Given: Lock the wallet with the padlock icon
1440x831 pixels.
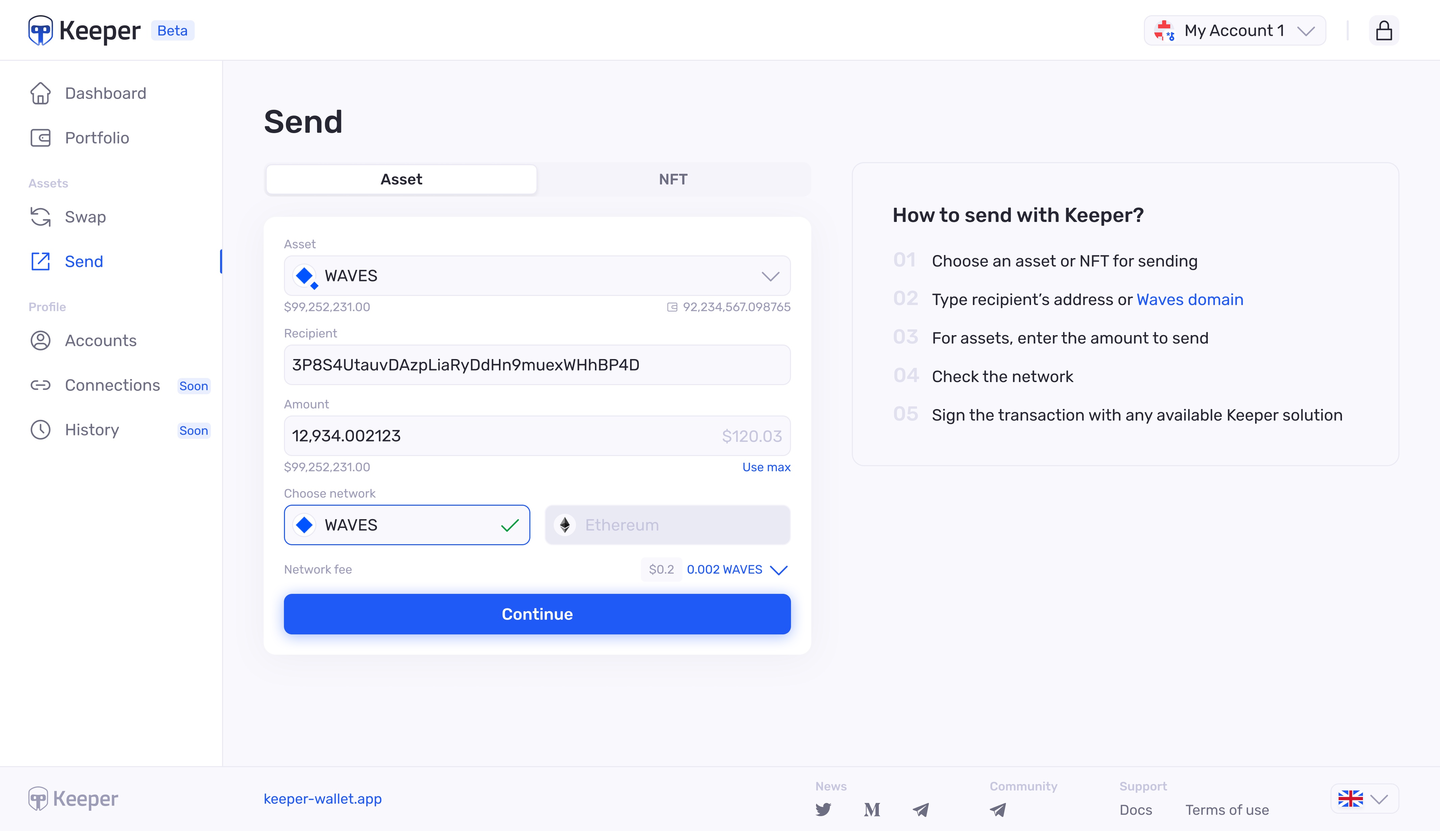Looking at the screenshot, I should tap(1384, 30).
